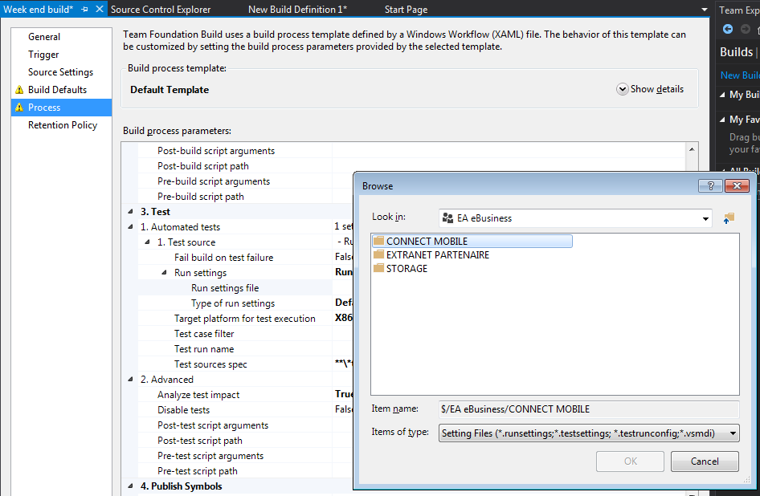
Task: Switch to Source Control Explorer tab
Action: pos(161,9)
